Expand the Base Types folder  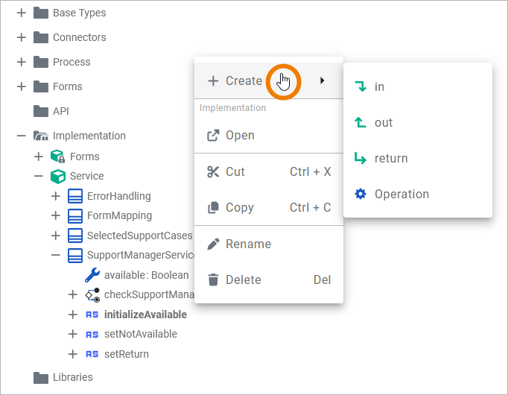click(21, 13)
